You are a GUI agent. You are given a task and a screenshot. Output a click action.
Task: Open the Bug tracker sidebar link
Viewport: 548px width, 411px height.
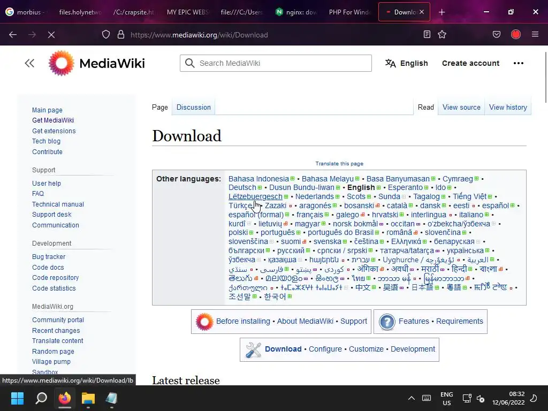(49, 257)
